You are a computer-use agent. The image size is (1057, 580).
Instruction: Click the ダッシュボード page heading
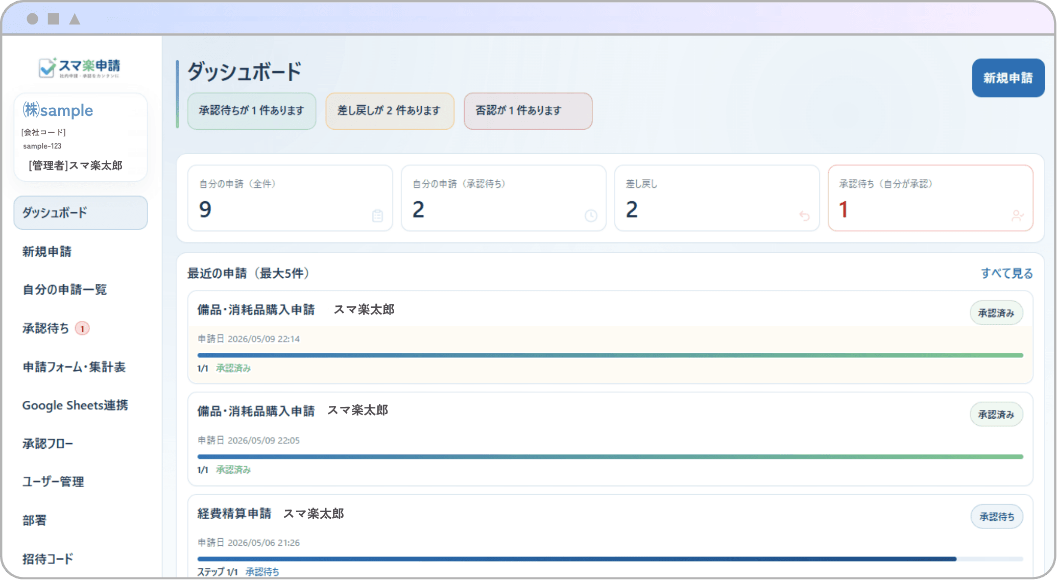(x=245, y=71)
